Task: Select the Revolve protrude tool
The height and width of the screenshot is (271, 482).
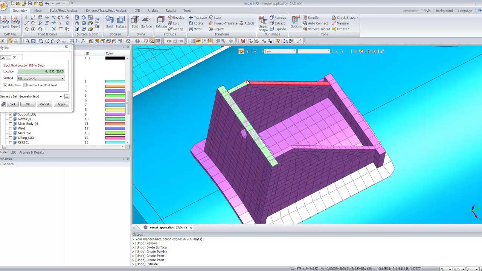Action: click(176, 18)
